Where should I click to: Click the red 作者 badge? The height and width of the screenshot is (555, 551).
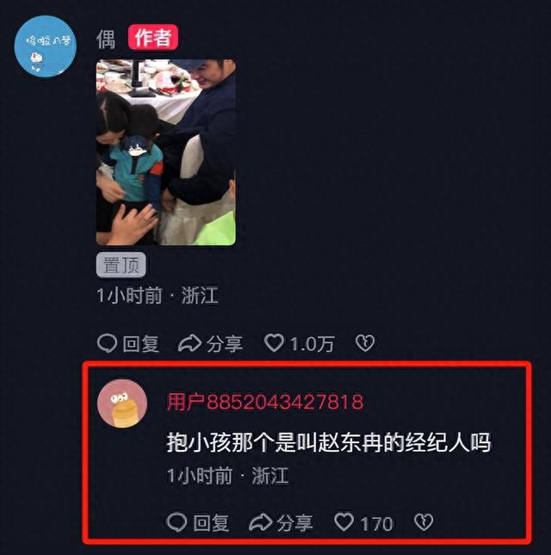[x=153, y=37]
